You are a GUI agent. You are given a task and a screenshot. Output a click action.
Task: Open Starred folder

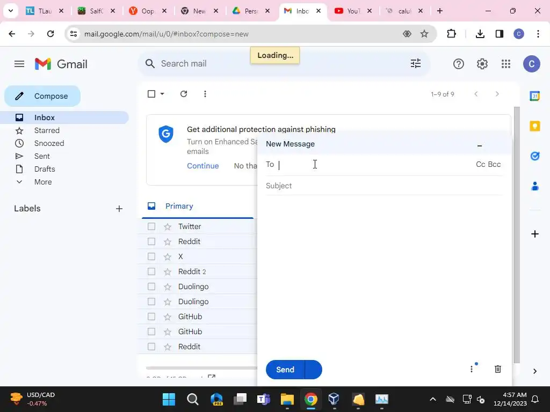[64, 130]
